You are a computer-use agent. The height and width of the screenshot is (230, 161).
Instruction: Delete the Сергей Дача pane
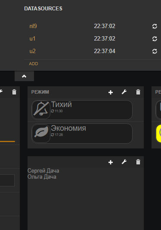pos(138,162)
